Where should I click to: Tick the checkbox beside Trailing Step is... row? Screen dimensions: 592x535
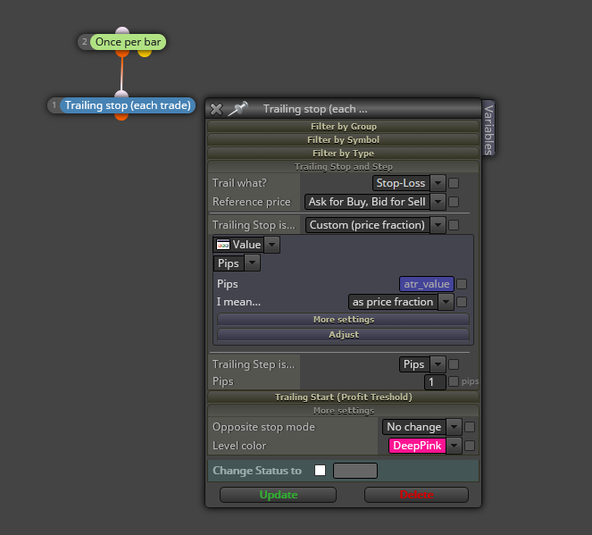pos(454,364)
